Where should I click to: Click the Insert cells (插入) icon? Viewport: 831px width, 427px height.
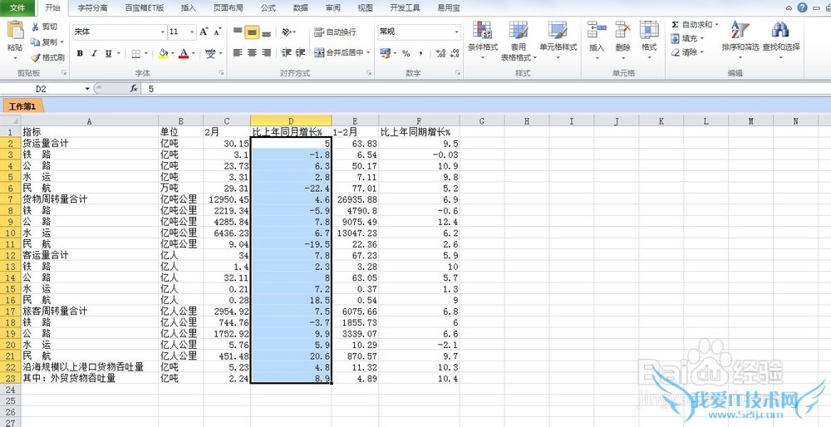[x=597, y=30]
